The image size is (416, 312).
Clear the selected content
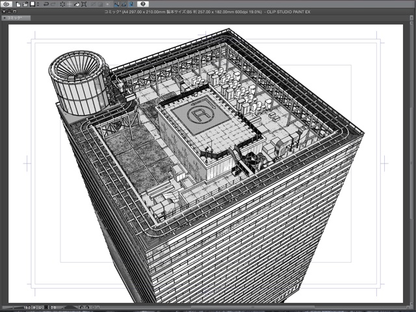(x=62, y=5)
